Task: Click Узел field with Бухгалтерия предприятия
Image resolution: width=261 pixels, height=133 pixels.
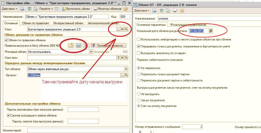Action: click(x=72, y=29)
